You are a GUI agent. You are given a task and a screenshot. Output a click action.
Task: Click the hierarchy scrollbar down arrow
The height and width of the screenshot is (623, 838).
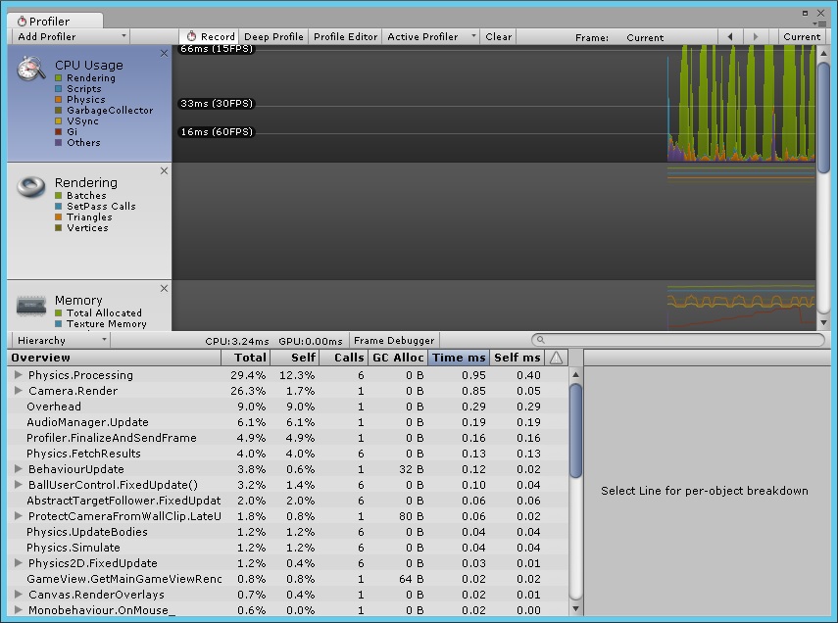tap(575, 608)
